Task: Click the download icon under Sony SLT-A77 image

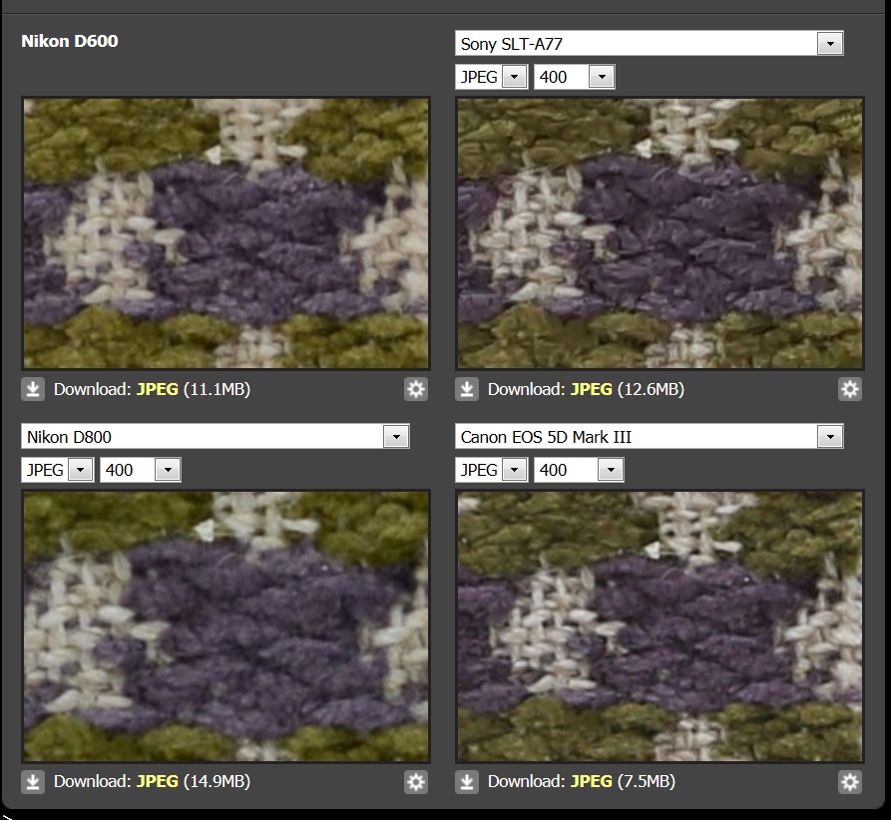Action: [x=467, y=389]
